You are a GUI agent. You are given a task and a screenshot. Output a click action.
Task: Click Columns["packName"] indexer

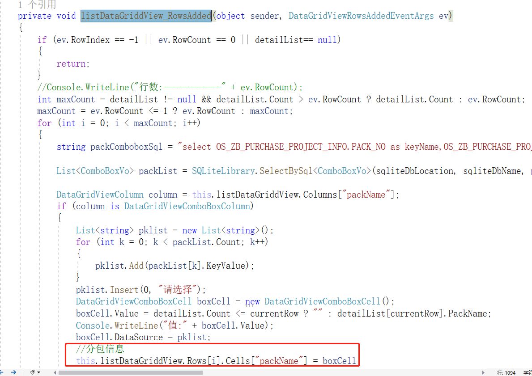pyautogui.click(x=349, y=194)
